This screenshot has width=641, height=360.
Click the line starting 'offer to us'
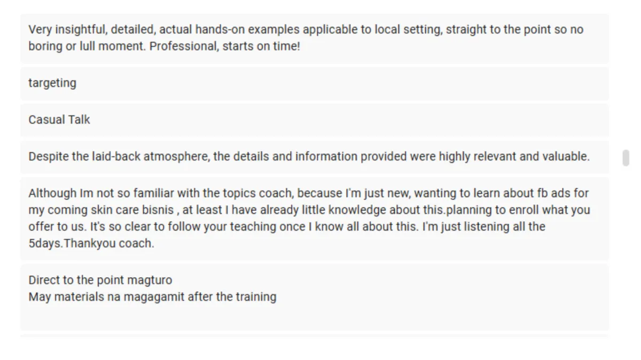(58, 227)
